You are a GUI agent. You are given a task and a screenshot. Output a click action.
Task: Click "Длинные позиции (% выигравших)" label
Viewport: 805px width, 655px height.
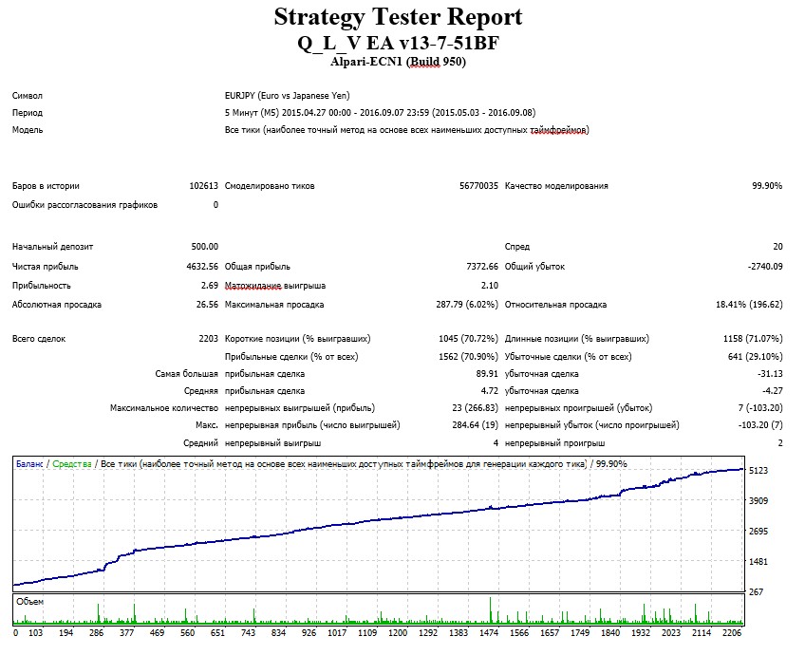(576, 339)
